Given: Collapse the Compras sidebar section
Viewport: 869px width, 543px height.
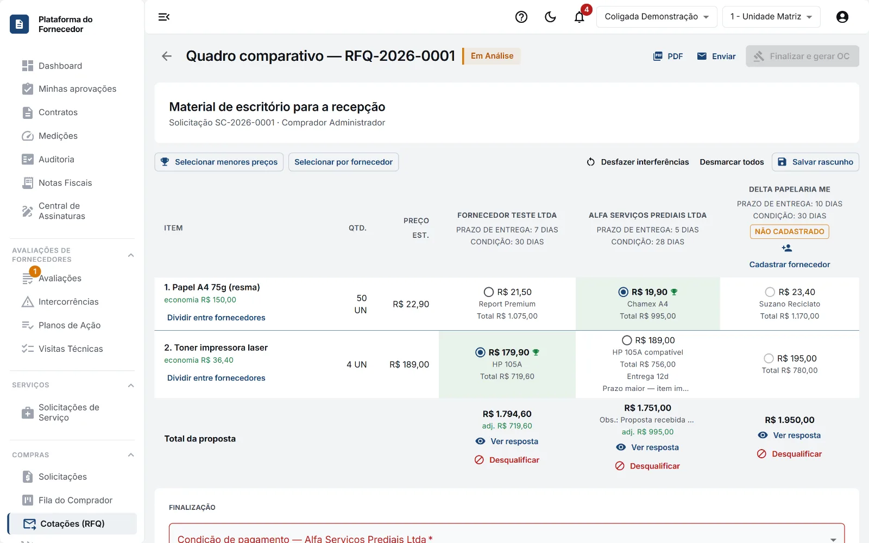Looking at the screenshot, I should 131,455.
